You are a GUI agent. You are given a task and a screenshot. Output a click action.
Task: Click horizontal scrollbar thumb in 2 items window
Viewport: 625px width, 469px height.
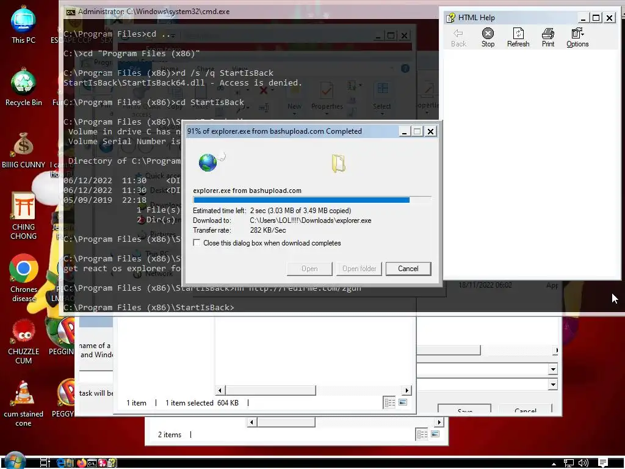coord(286,422)
